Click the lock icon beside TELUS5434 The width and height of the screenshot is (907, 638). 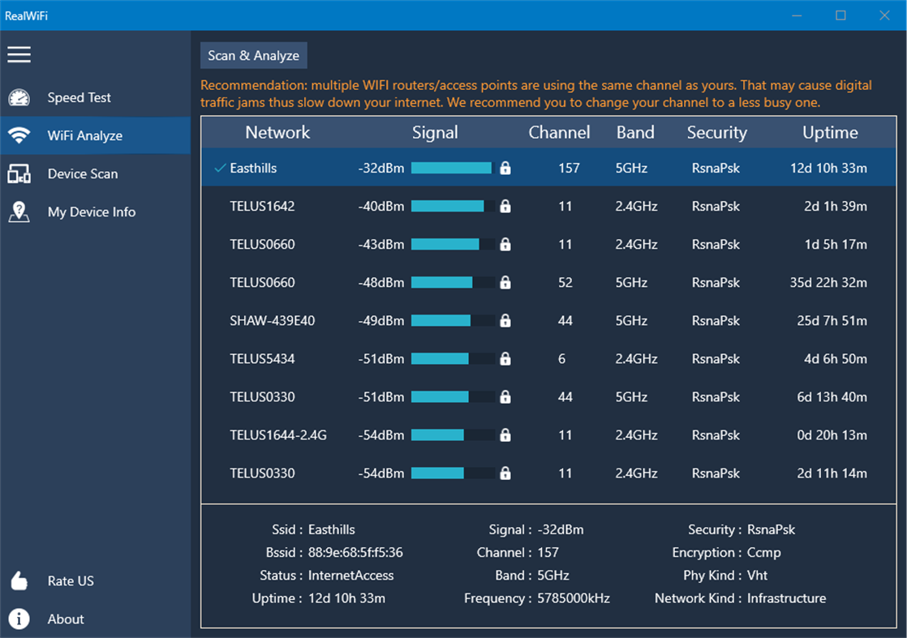click(505, 358)
